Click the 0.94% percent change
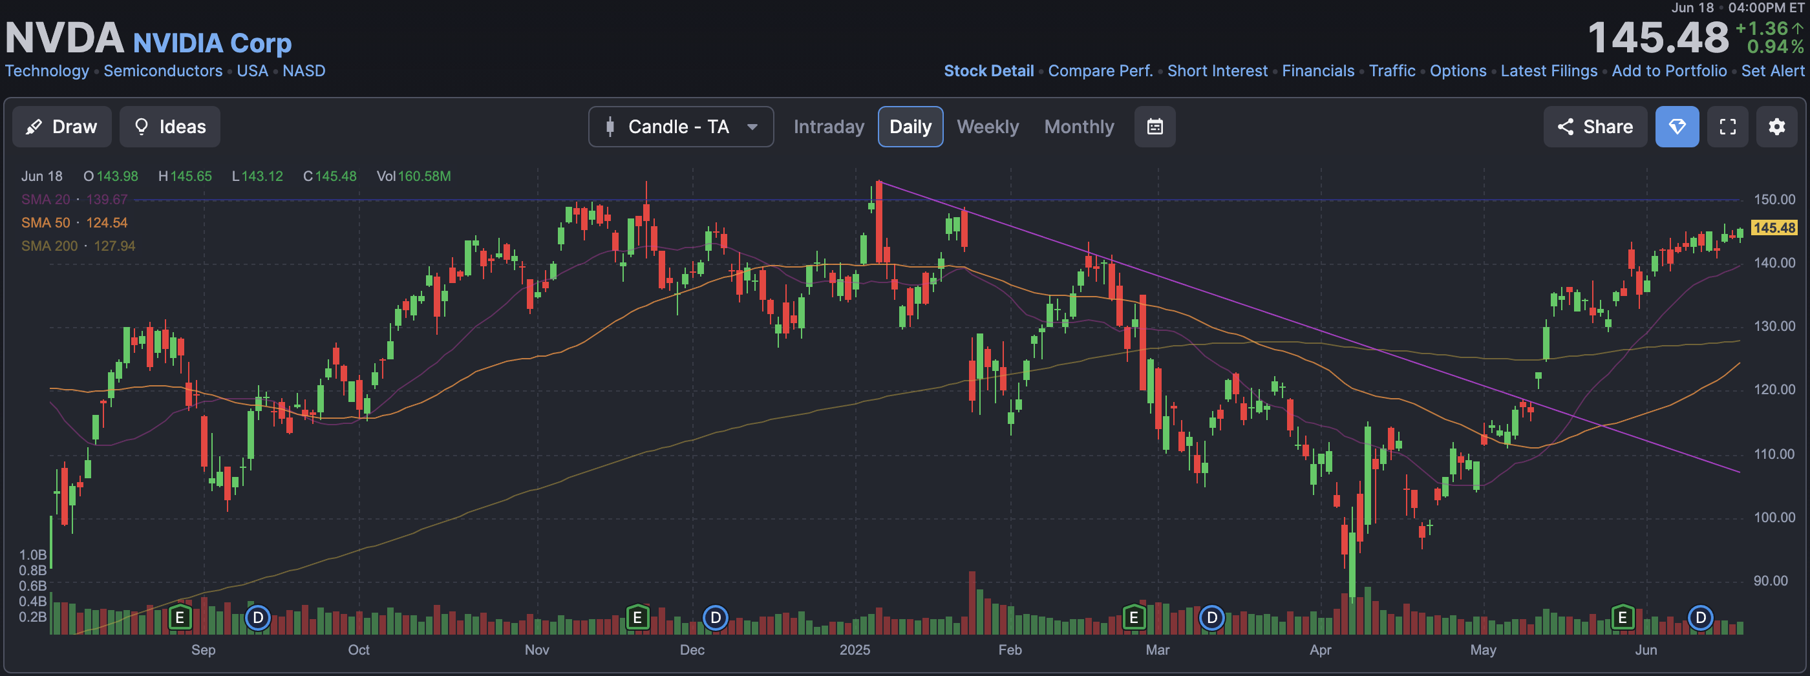 point(1775,47)
